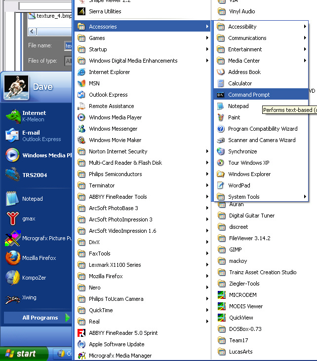Open Windows Messenger icon
The width and height of the screenshot is (317, 361).
click(x=81, y=129)
